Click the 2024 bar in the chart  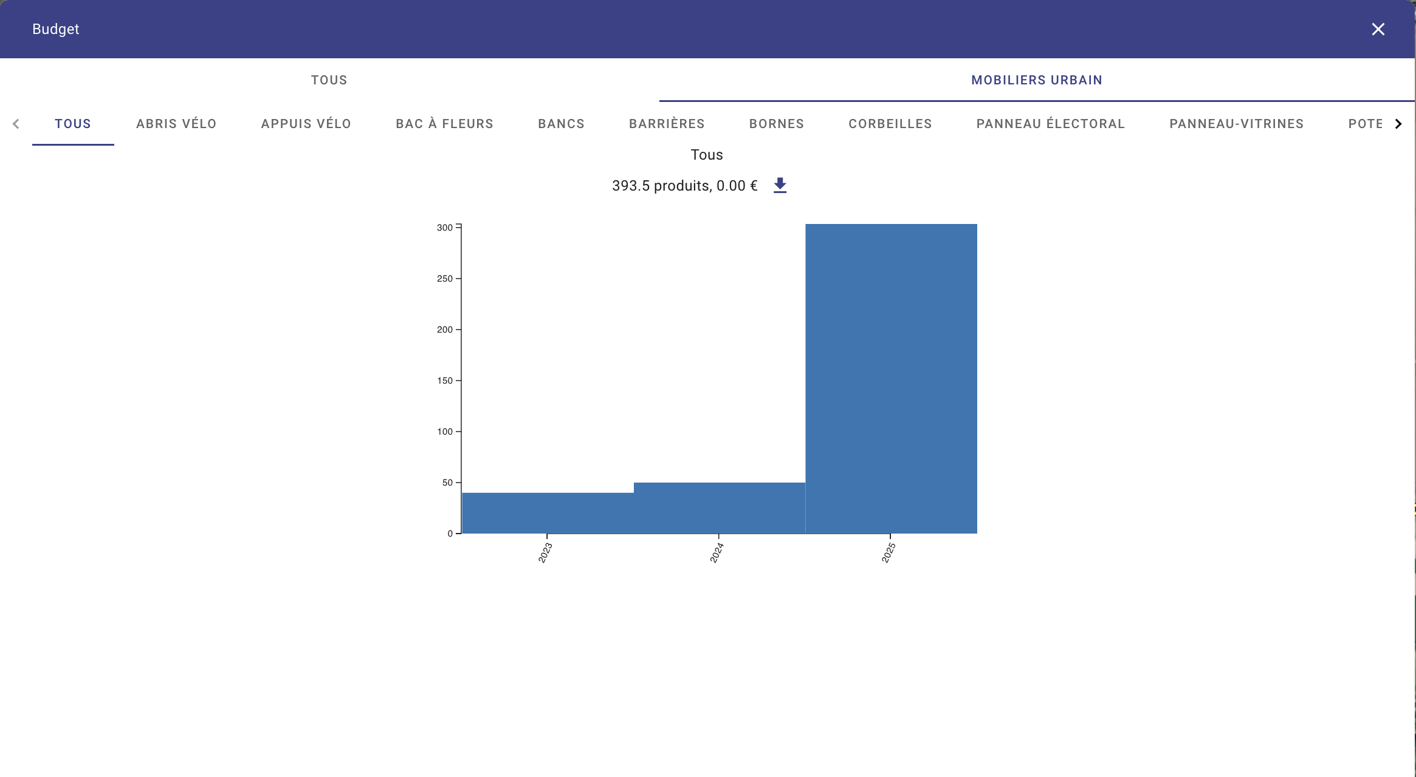point(720,508)
